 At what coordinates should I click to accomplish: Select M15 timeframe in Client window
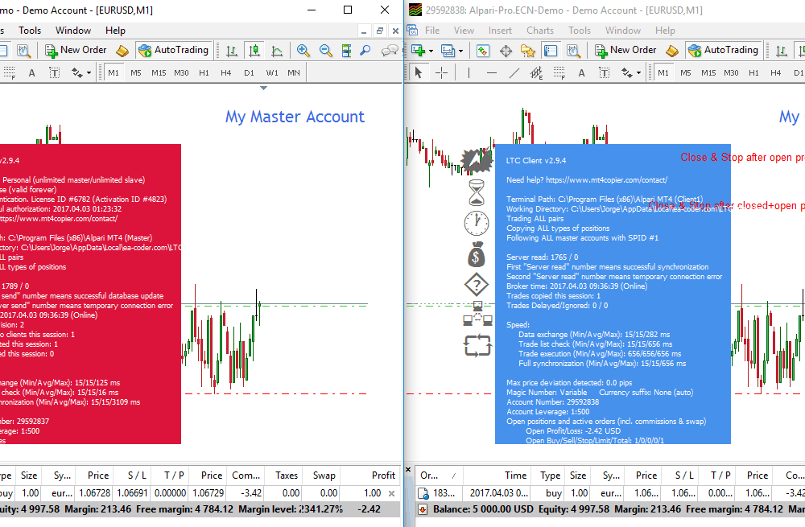coord(708,73)
